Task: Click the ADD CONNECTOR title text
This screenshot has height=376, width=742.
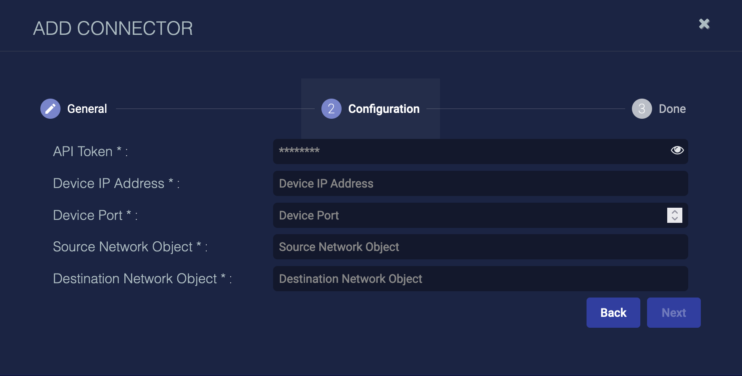Action: (113, 29)
